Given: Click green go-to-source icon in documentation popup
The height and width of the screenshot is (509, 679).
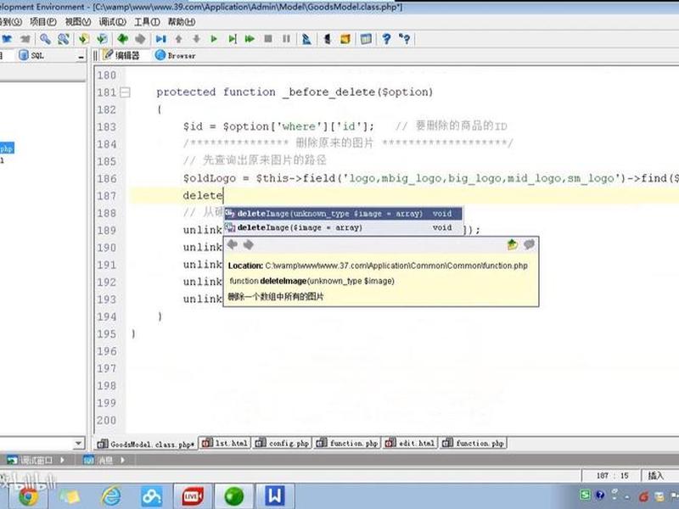Looking at the screenshot, I should (513, 244).
